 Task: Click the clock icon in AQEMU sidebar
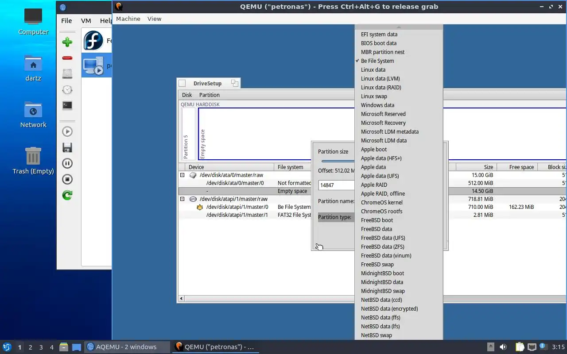(67, 90)
